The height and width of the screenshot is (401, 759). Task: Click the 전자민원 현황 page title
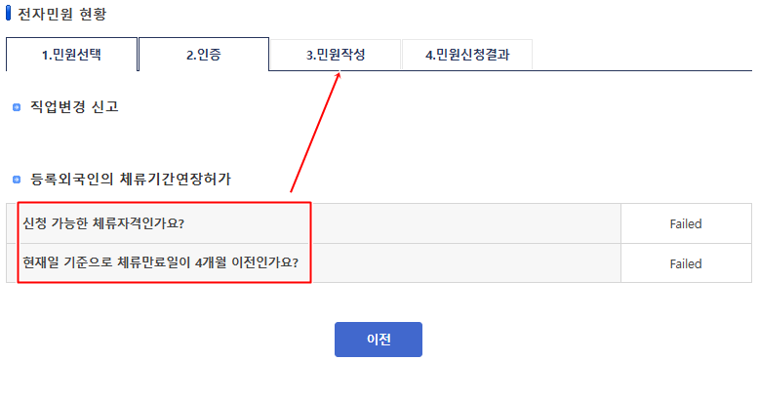pos(63,15)
